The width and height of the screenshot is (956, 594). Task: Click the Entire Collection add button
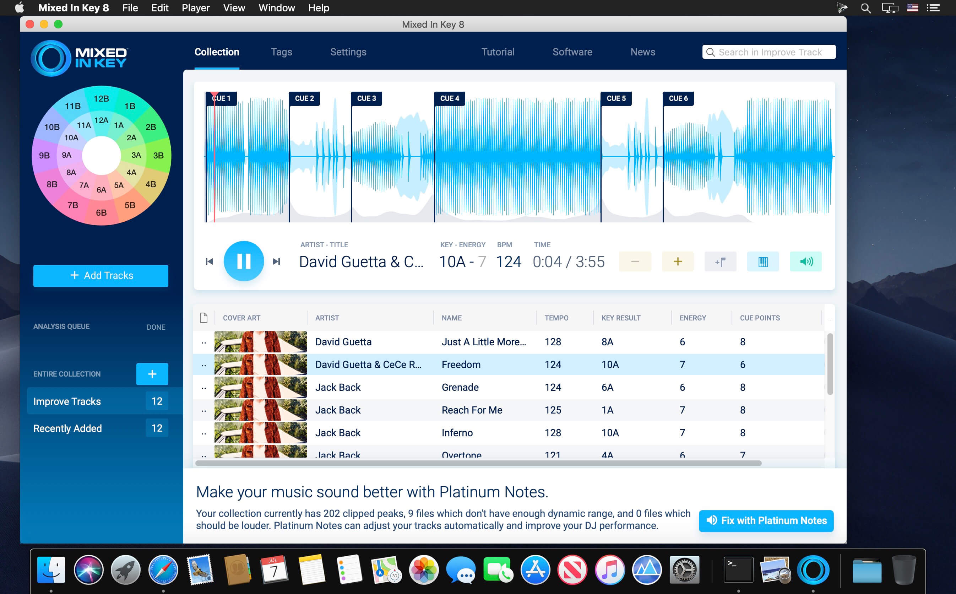pos(153,373)
